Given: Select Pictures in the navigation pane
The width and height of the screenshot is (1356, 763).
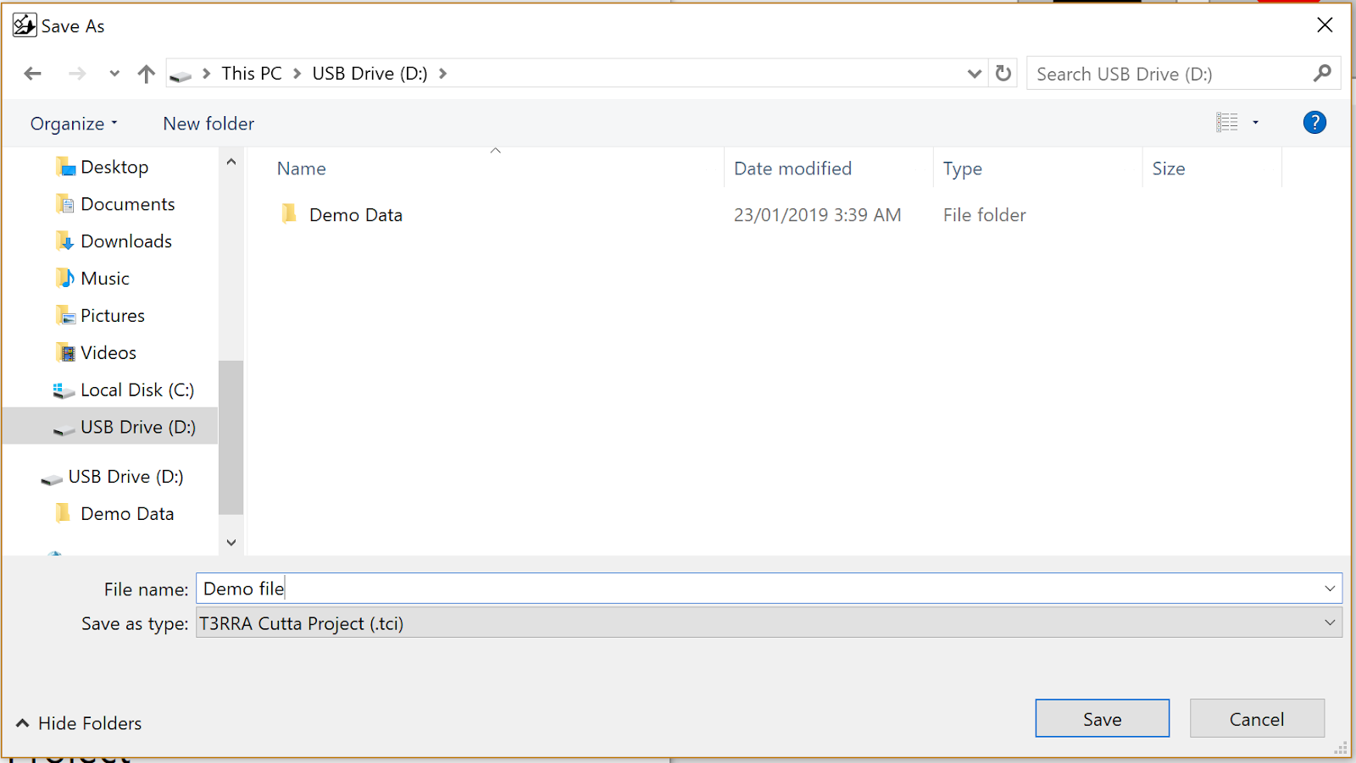Looking at the screenshot, I should 113,316.
